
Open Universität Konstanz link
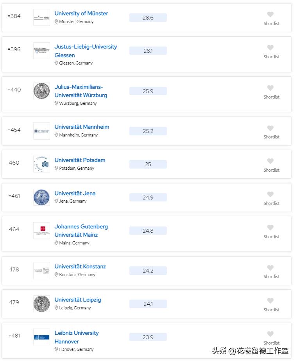(80, 267)
